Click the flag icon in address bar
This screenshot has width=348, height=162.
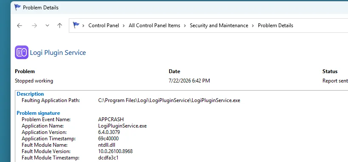pyautogui.click(x=76, y=25)
